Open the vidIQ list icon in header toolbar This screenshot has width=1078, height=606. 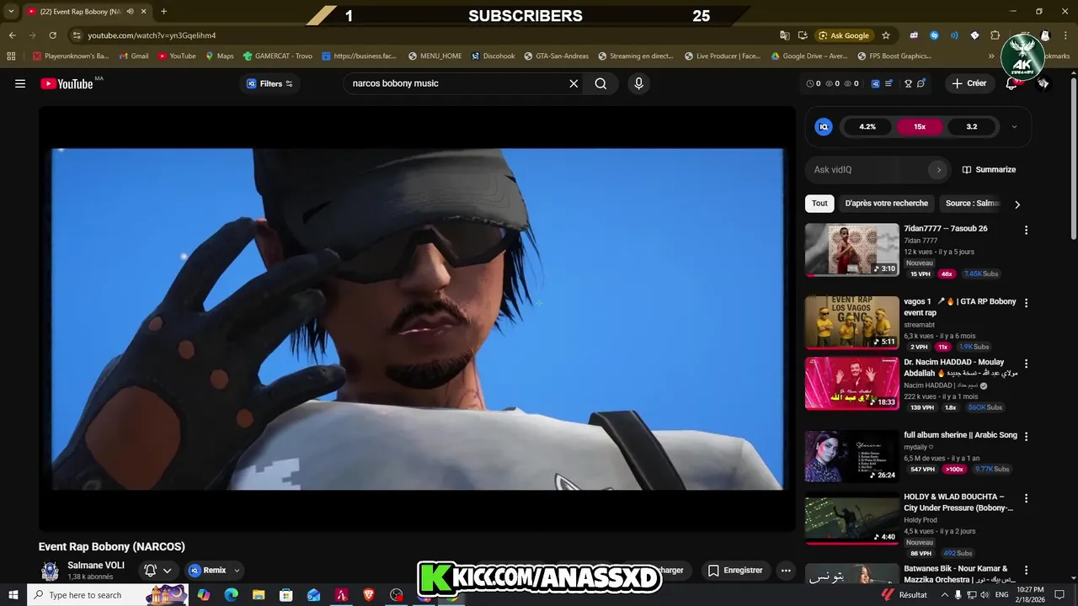[890, 83]
